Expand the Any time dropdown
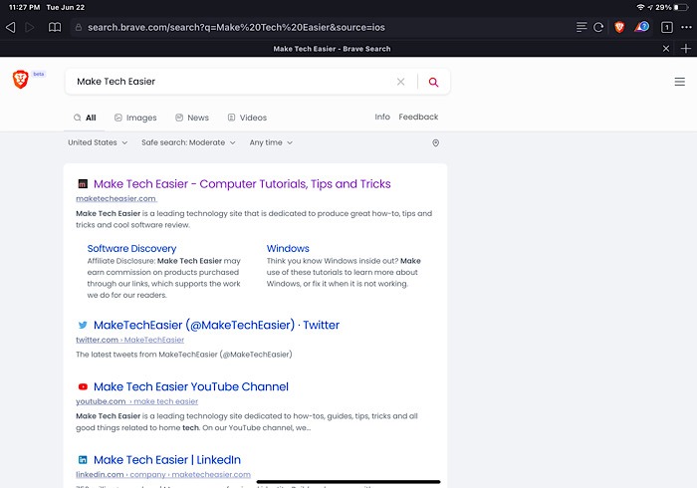Viewport: 697px width, 488px height. 271,142
